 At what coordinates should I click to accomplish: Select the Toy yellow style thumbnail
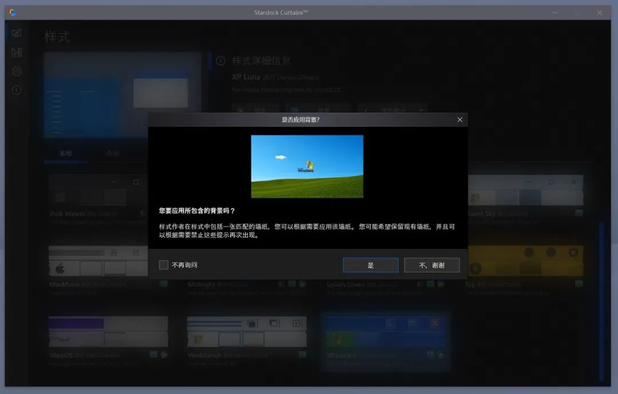tap(525, 261)
